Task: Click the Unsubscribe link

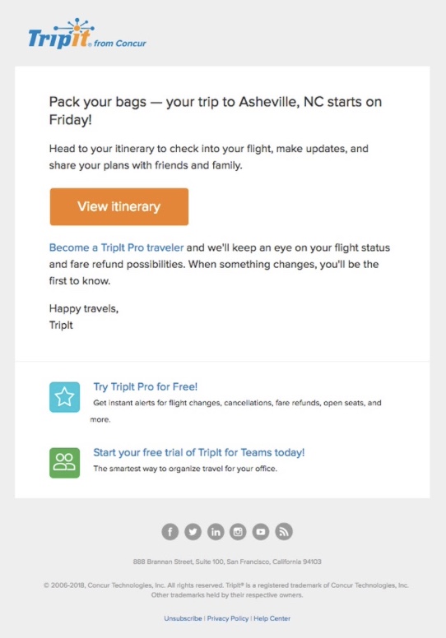Action: coord(183,618)
